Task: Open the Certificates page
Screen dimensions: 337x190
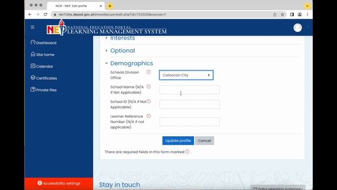Action: (44, 78)
